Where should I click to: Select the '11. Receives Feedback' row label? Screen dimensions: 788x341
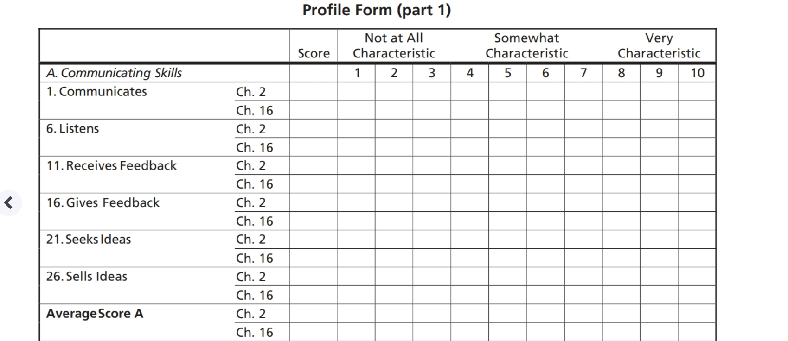111,166
